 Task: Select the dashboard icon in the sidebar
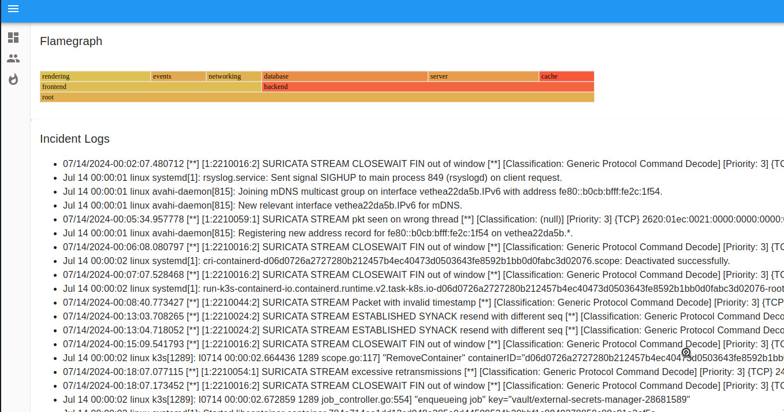click(13, 38)
